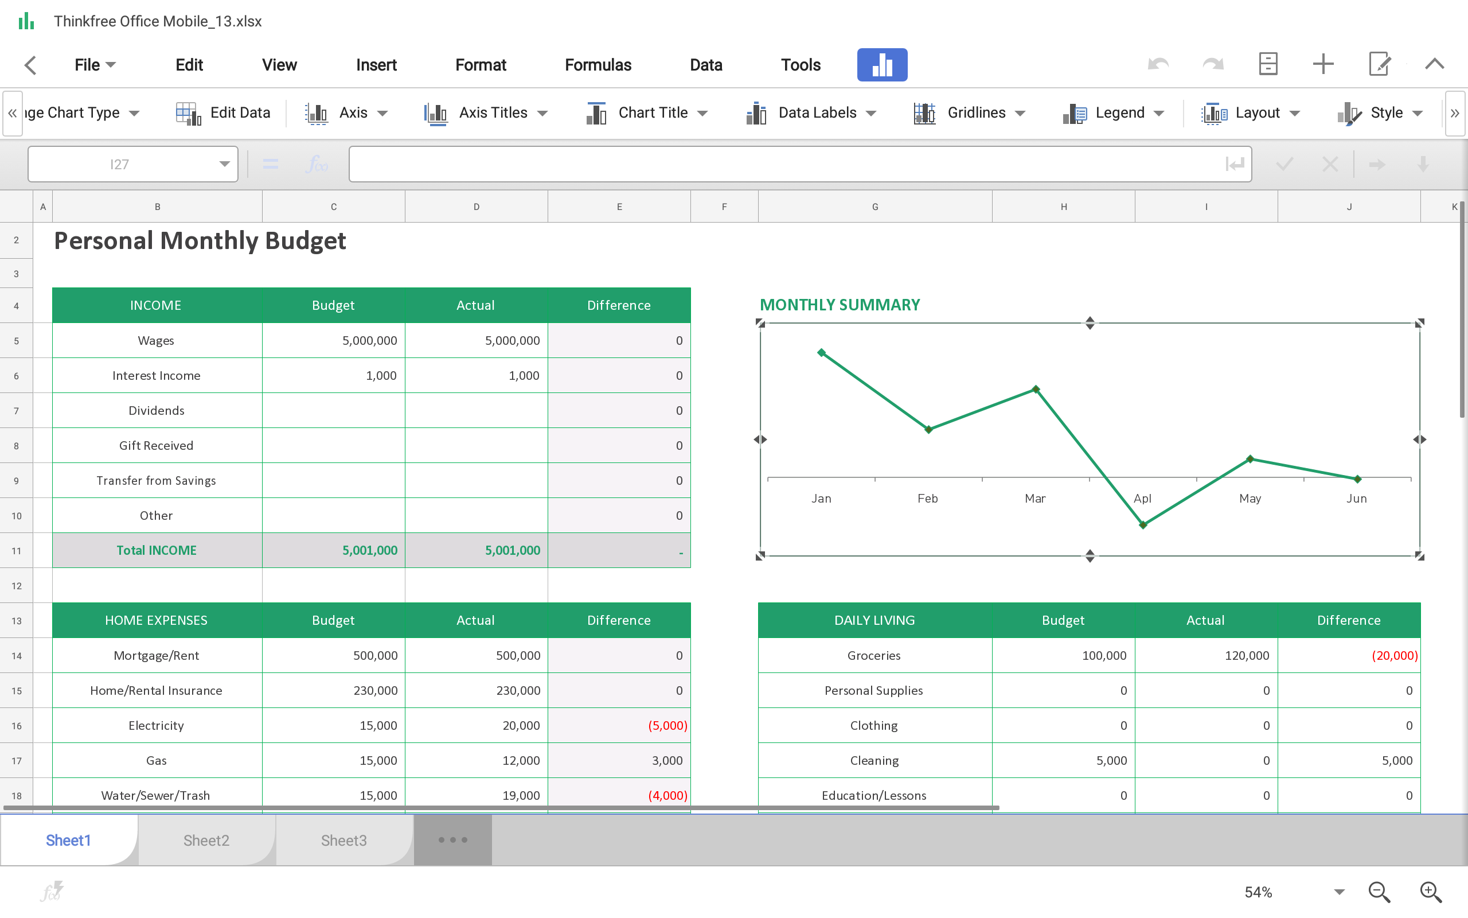This screenshot has height=918, width=1468.
Task: Switch to the Sheet2 tab
Action: click(x=206, y=841)
